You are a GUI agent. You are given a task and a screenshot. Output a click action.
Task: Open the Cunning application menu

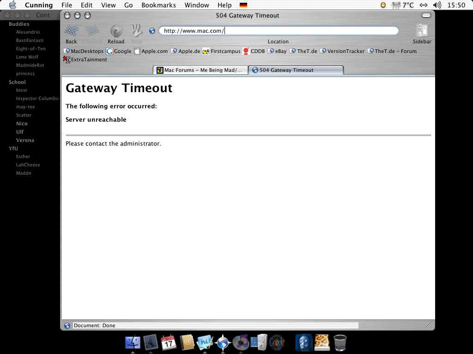click(39, 5)
